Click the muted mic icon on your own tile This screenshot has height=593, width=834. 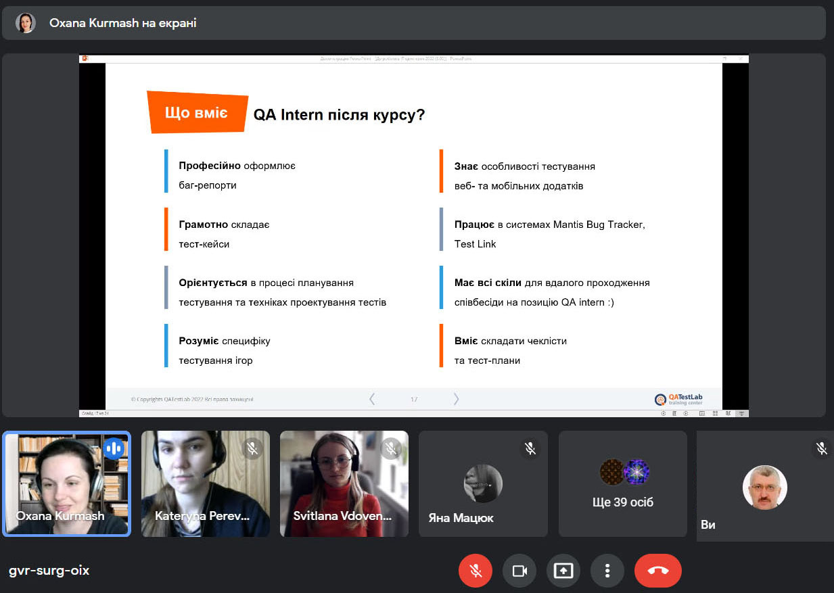(x=822, y=448)
